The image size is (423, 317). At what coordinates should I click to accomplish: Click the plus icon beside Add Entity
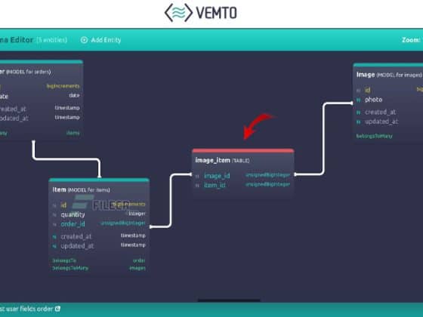coord(84,40)
